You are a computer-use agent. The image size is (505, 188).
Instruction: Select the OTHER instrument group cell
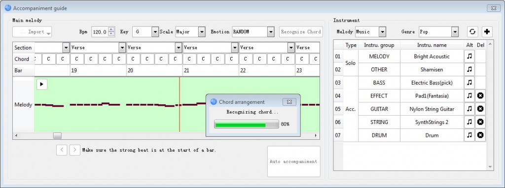pos(379,69)
